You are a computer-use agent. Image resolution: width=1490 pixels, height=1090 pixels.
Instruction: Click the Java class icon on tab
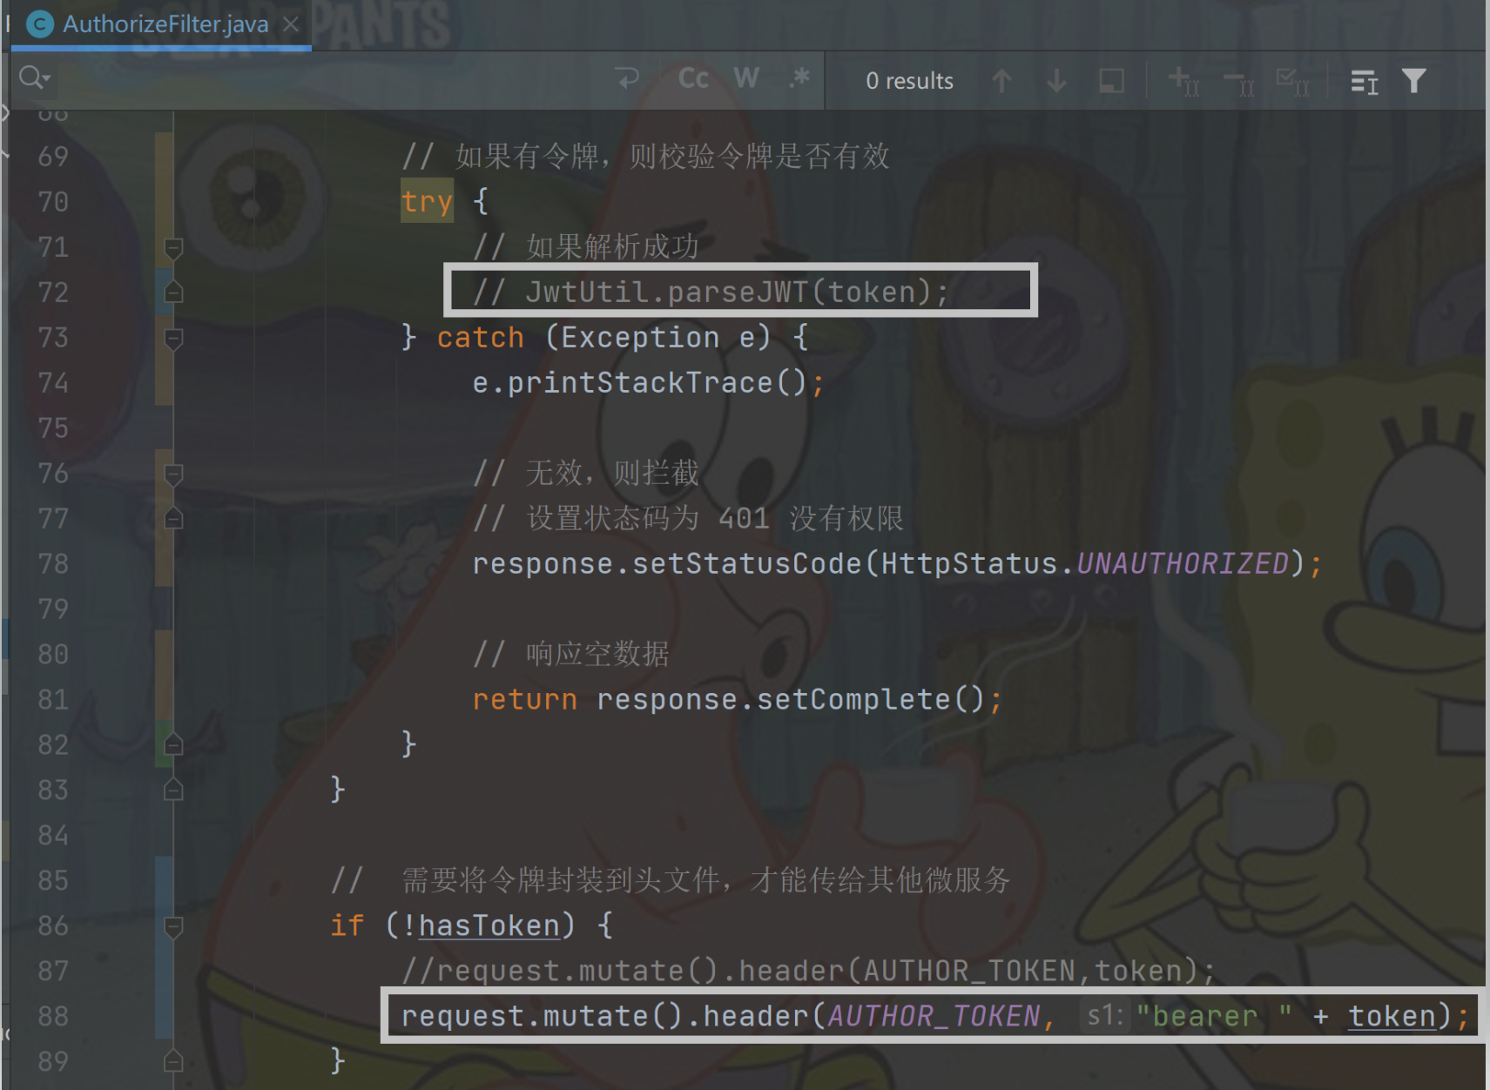[x=40, y=24]
